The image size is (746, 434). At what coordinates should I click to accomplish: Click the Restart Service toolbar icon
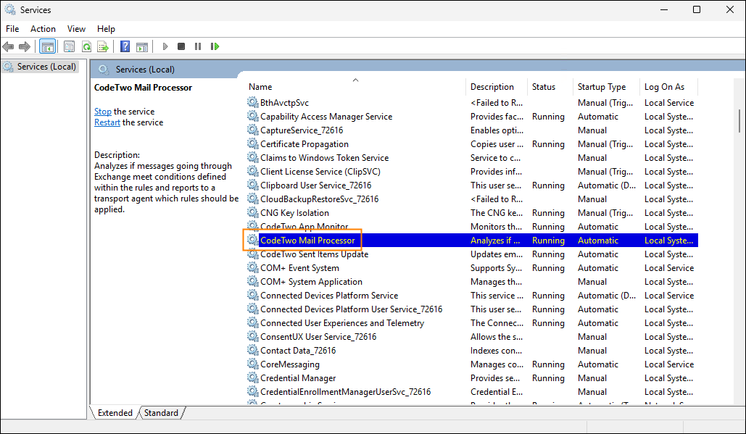point(215,46)
